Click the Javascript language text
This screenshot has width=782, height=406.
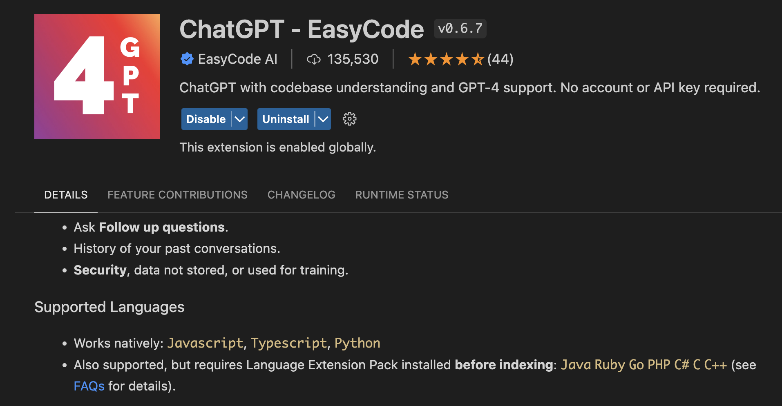point(206,343)
